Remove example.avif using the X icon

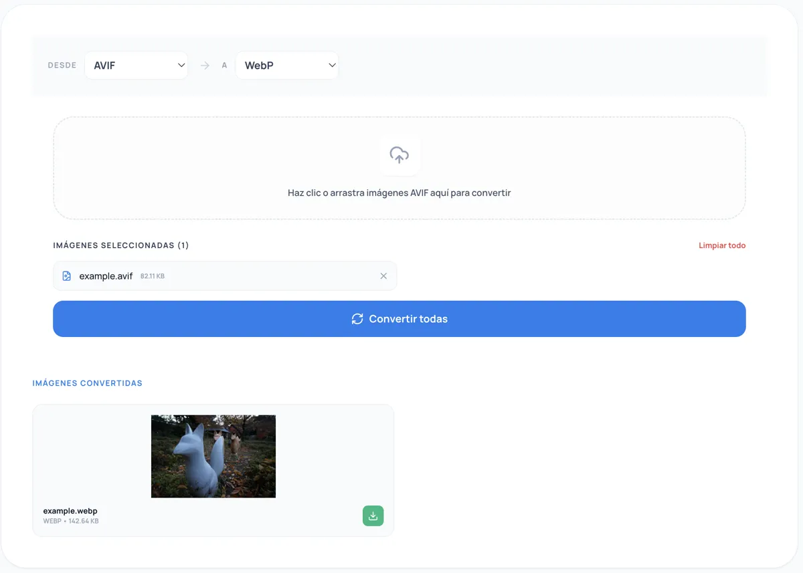(383, 275)
